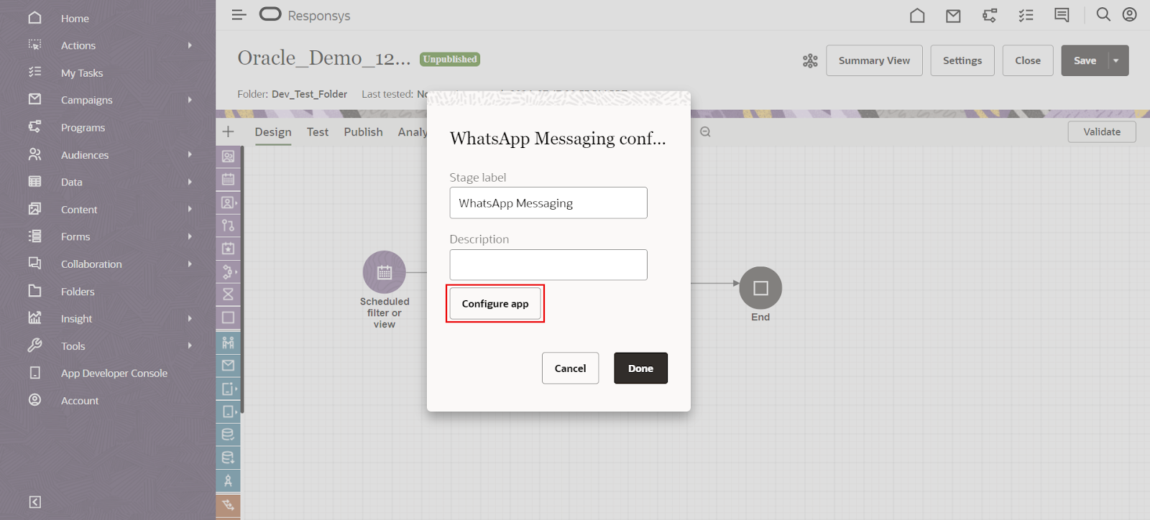Image resolution: width=1150 pixels, height=520 pixels.
Task: Select the people group stage in palette
Action: [228, 343]
